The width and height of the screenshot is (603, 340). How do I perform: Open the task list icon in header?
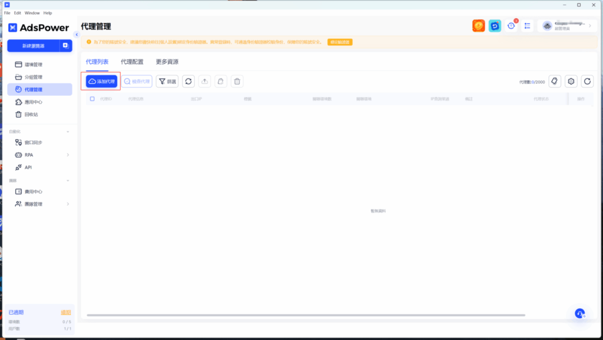(x=527, y=26)
